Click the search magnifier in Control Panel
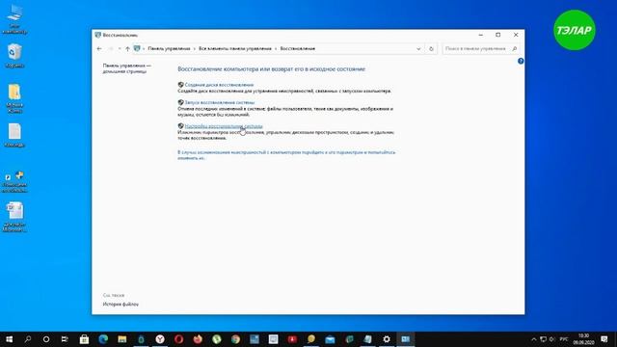Screen dimensions: 617x347 tap(514, 48)
